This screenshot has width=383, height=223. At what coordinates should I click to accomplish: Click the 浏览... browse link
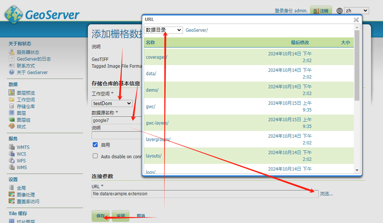pos(326,194)
